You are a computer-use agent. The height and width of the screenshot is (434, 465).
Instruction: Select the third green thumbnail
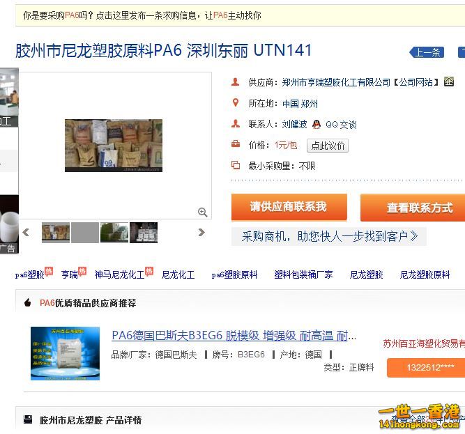(114, 233)
